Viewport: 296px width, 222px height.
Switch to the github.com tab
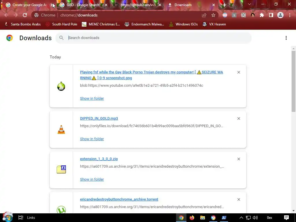tap(137, 5)
